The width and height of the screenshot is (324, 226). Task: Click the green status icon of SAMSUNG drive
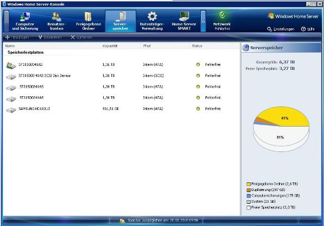tap(198, 108)
